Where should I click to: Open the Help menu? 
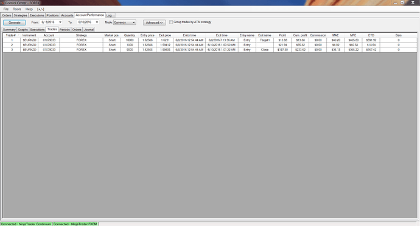(29, 9)
